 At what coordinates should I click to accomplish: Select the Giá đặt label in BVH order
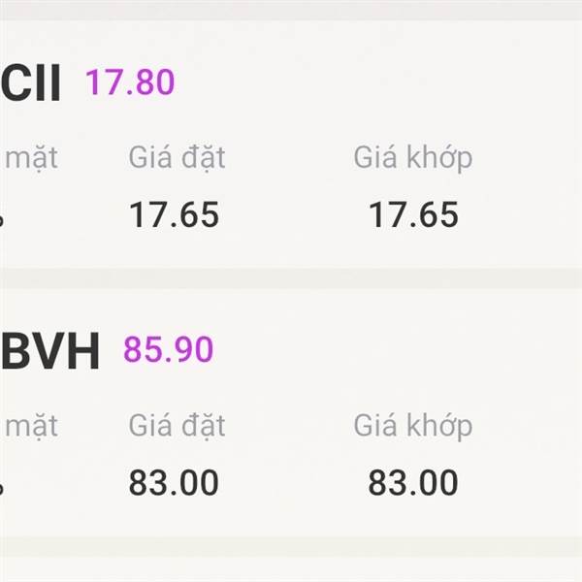(x=177, y=426)
